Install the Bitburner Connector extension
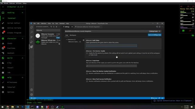The width and height of the screenshot is (195, 109). (58, 38)
